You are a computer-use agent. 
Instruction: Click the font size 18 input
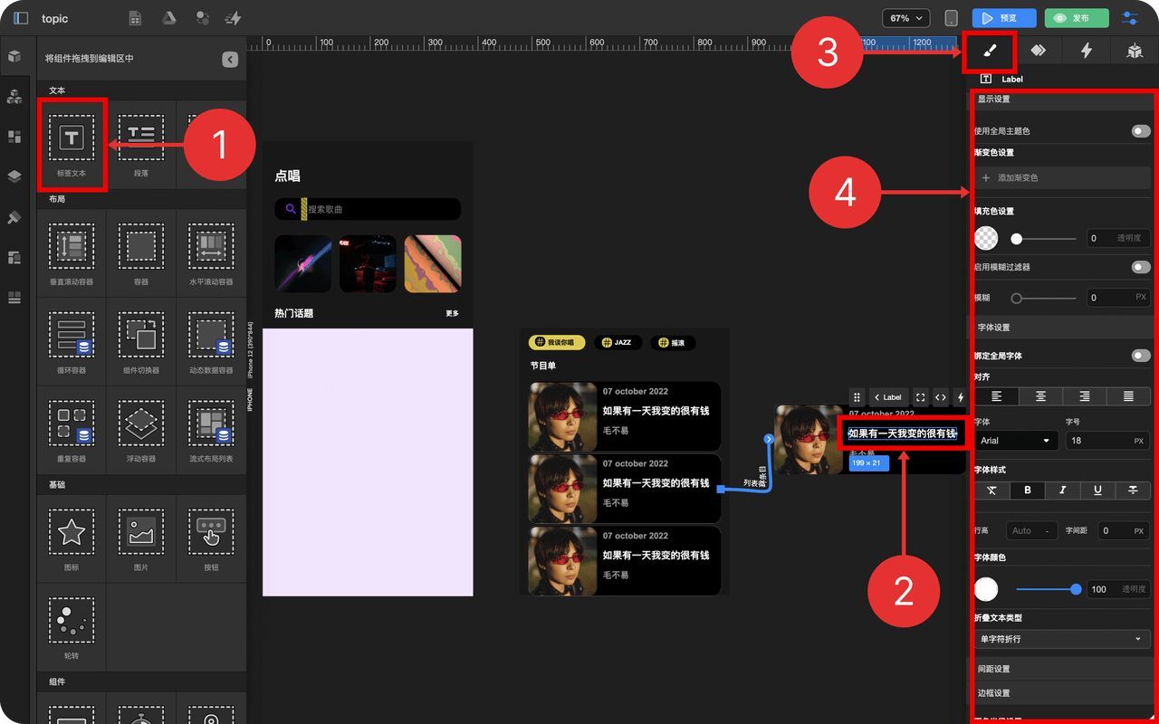tap(1107, 441)
